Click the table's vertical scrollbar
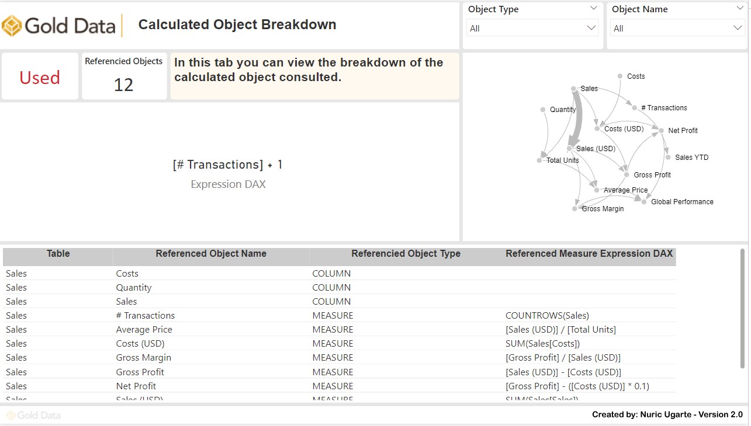The height and width of the screenshot is (426, 751). point(742,309)
